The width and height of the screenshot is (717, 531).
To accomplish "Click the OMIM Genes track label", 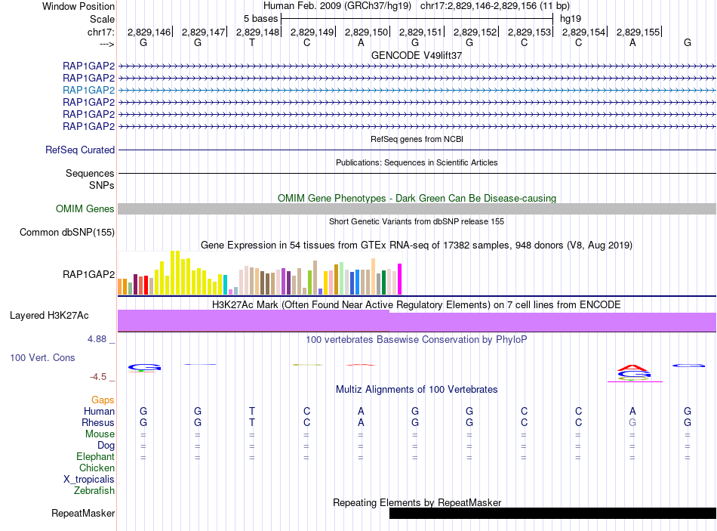I will coord(85,208).
